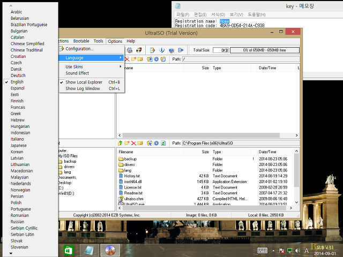Select the isoshl64.dll file row

pos(205,182)
